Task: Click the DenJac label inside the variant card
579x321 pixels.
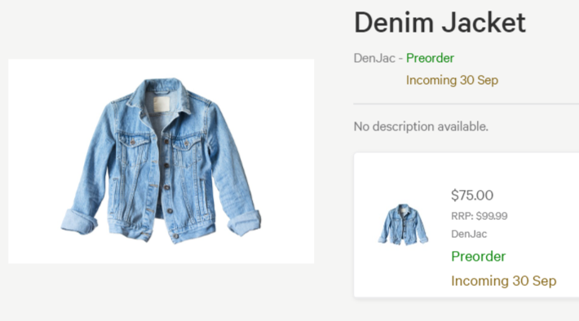Action: 469,234
